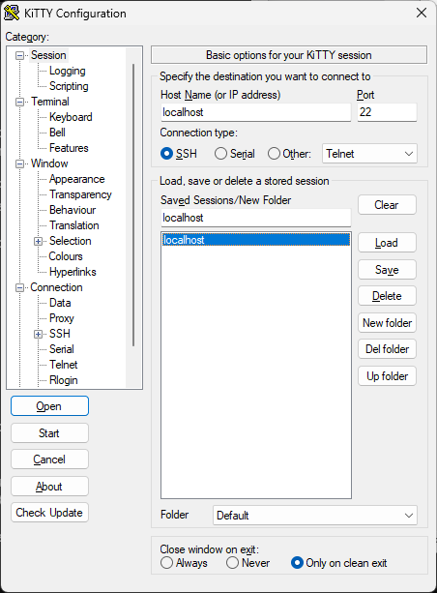
Task: Select the Hyperlinks category
Action: tap(73, 272)
